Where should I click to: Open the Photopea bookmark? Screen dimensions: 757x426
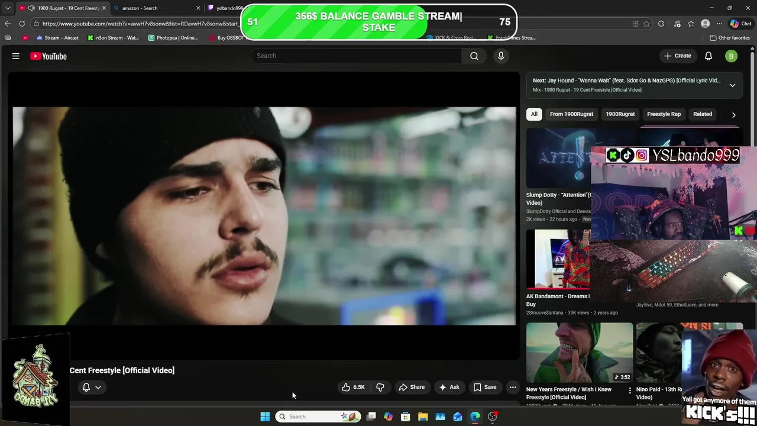pyautogui.click(x=173, y=37)
